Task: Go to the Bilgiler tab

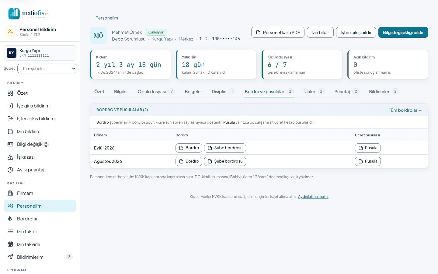Action: (121, 92)
